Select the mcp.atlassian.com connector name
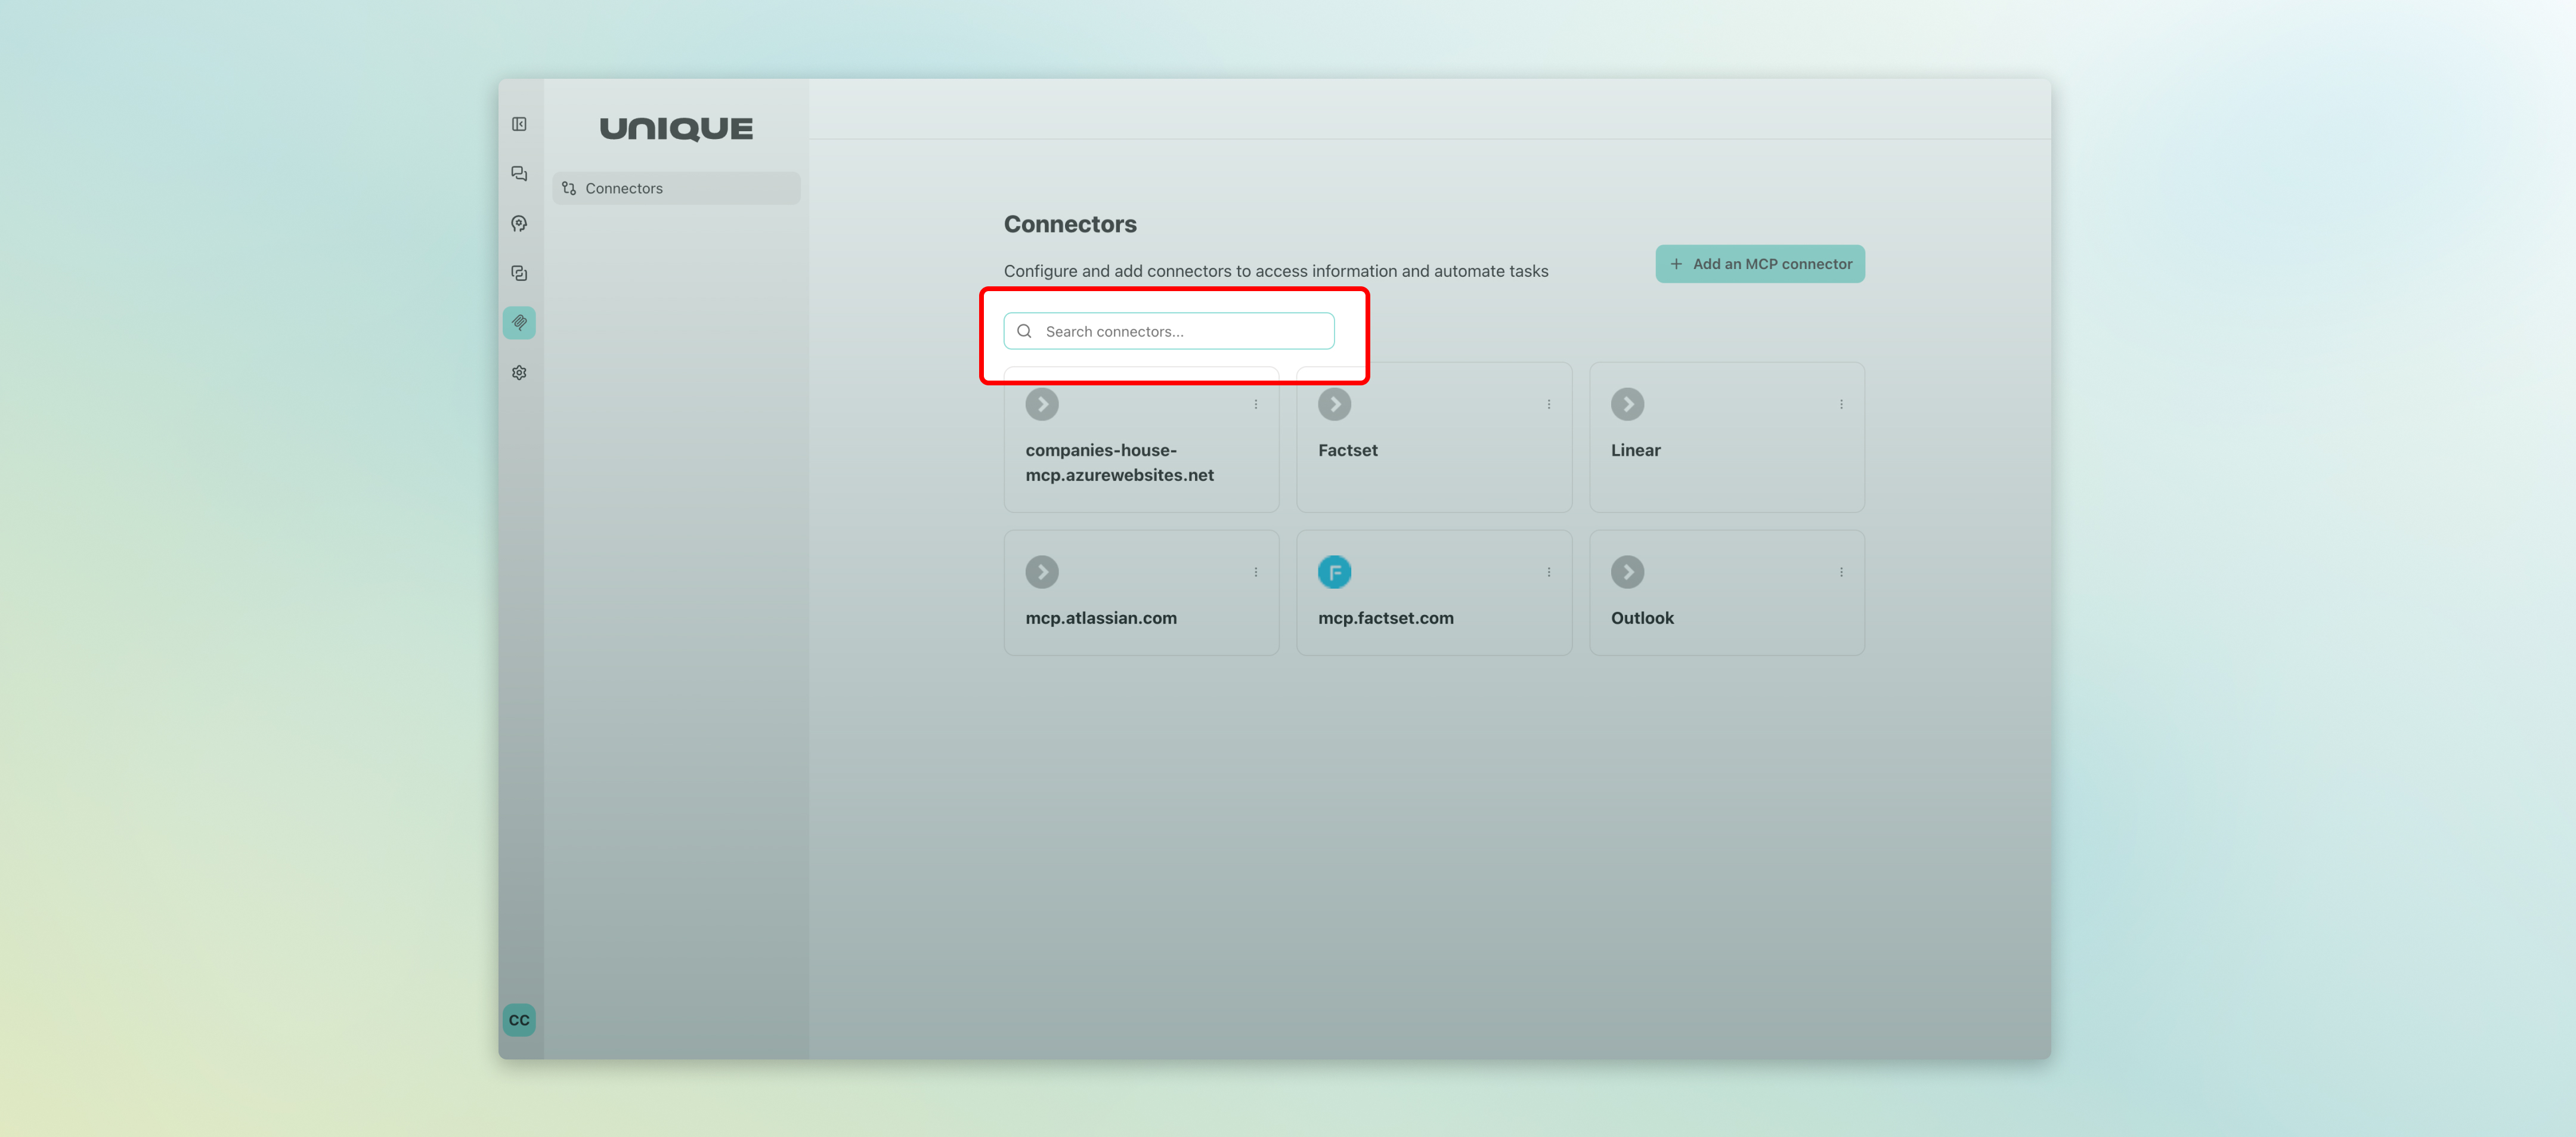Viewport: 2576px width, 1137px height. tap(1101, 618)
